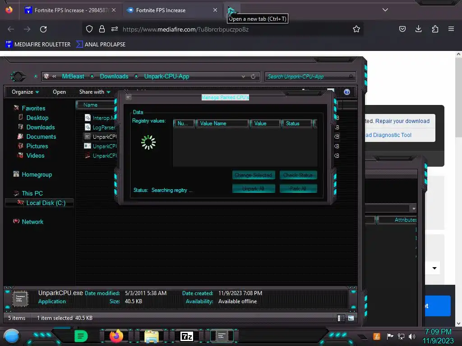The image size is (462, 346).
Task: Open the Firefox extensions menu
Action: point(435,29)
